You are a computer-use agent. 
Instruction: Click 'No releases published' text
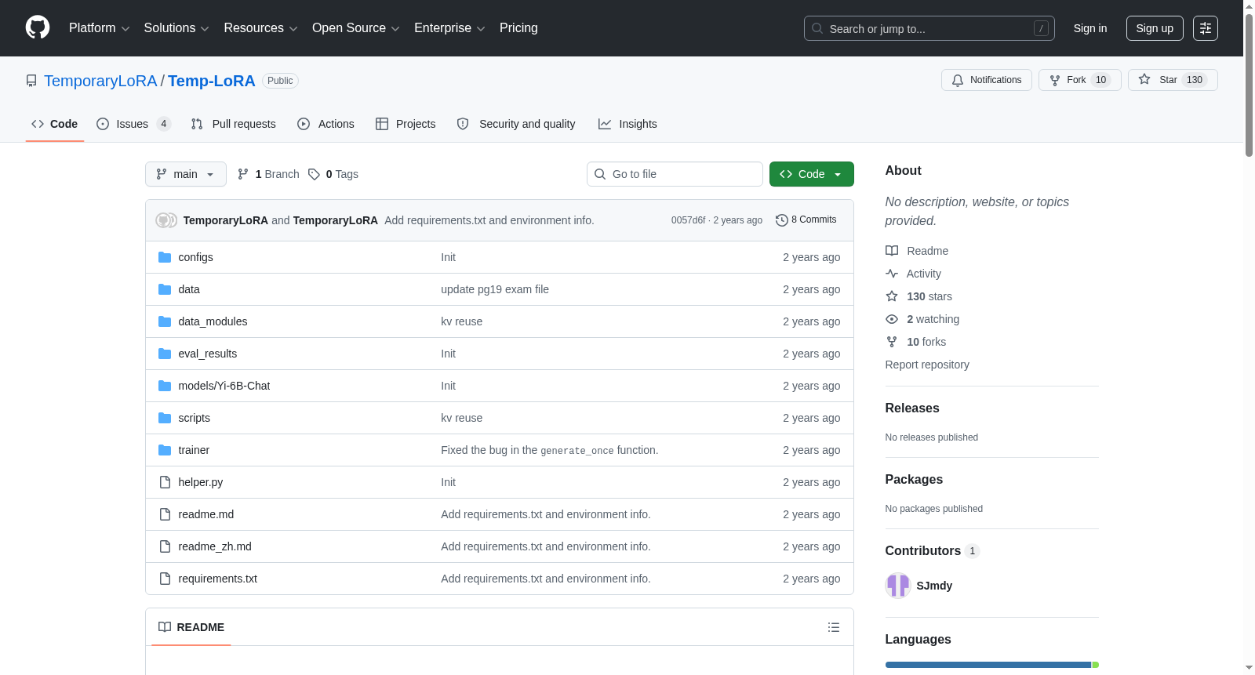click(932, 437)
